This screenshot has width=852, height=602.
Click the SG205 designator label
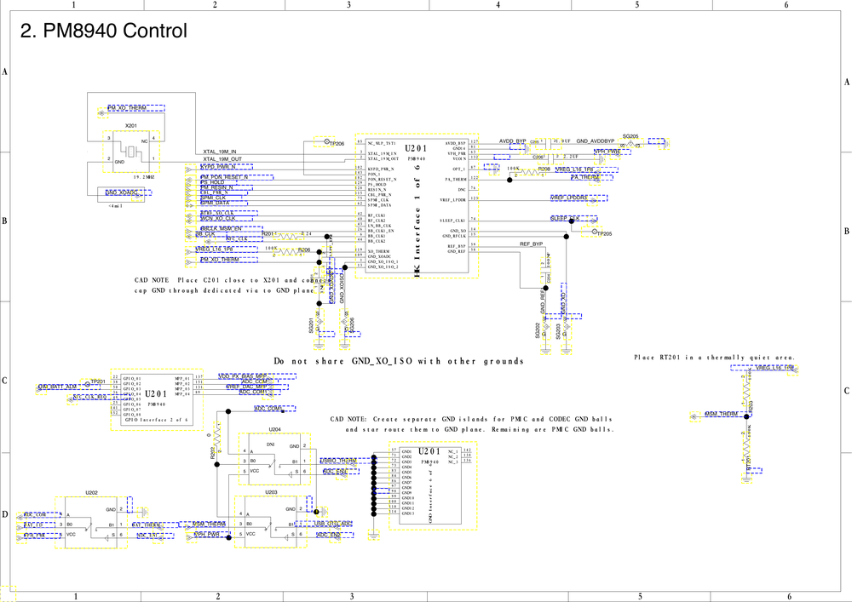pos(630,136)
